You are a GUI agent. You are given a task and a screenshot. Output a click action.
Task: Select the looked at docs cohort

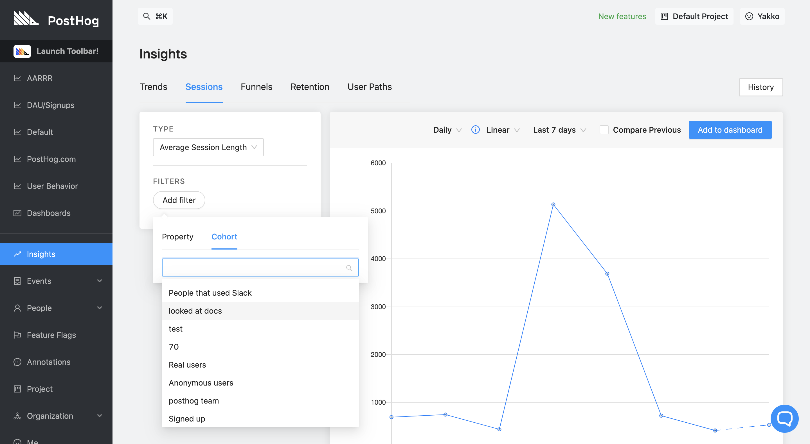point(195,311)
